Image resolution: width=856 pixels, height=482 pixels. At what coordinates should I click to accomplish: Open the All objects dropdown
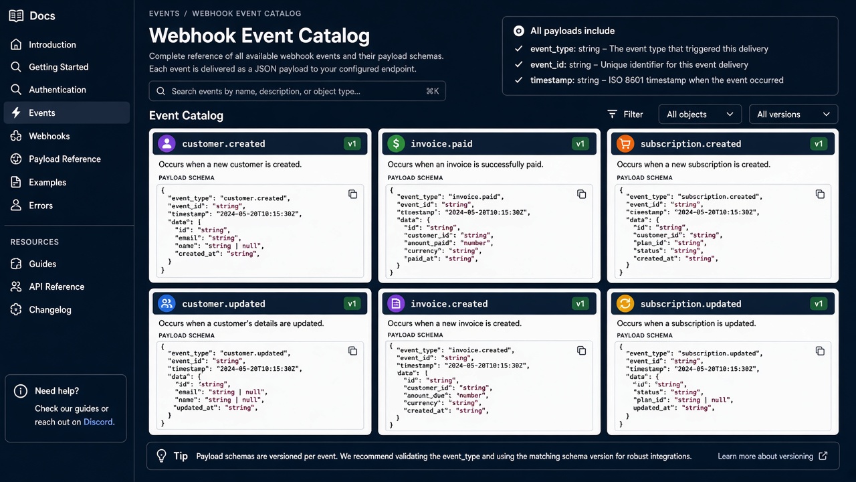click(700, 114)
